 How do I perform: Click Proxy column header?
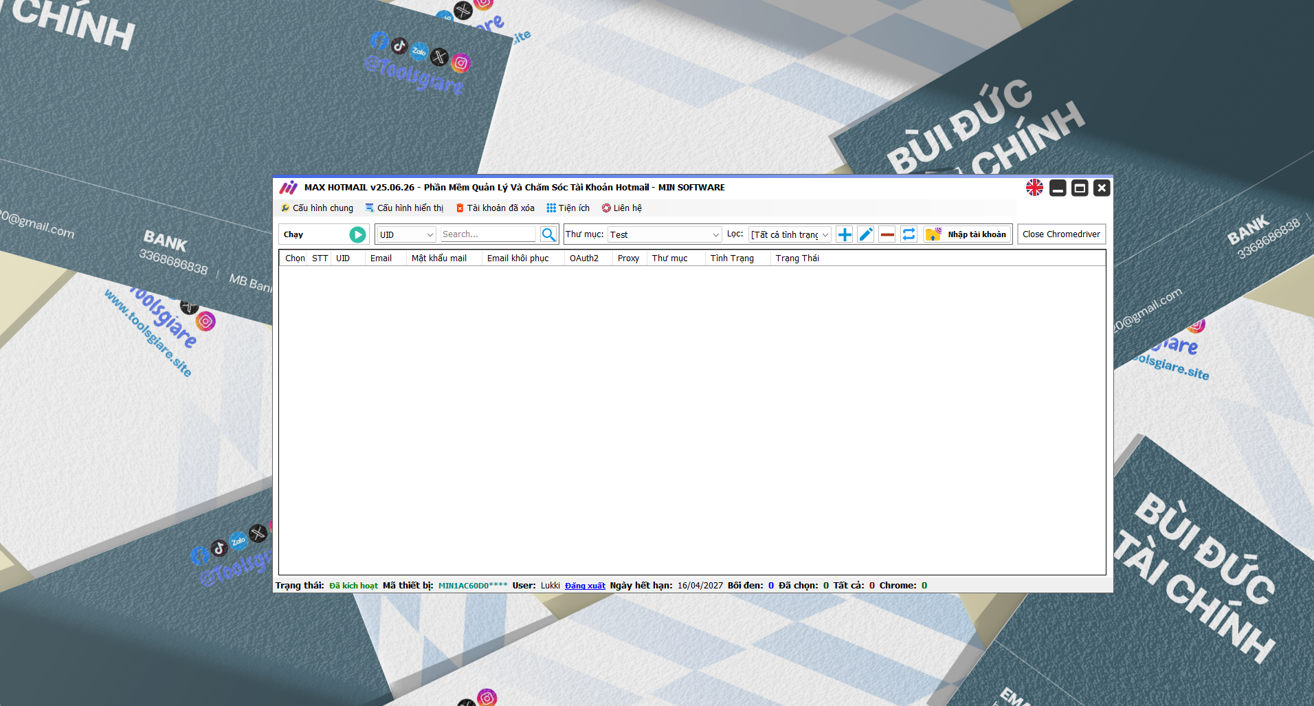(628, 258)
